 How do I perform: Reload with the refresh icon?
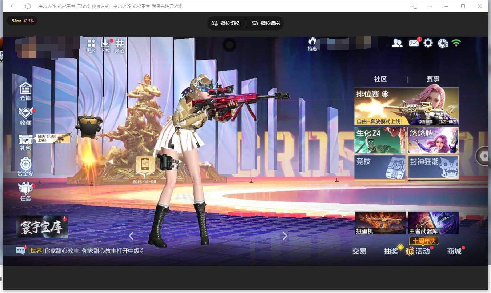point(28,6)
